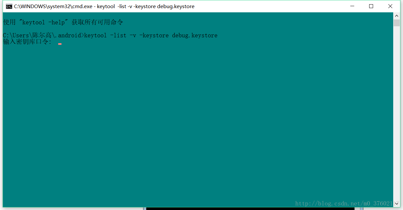Open the blog.csdn.net watermark link
Viewport: 403px width, 210px height.
344,204
